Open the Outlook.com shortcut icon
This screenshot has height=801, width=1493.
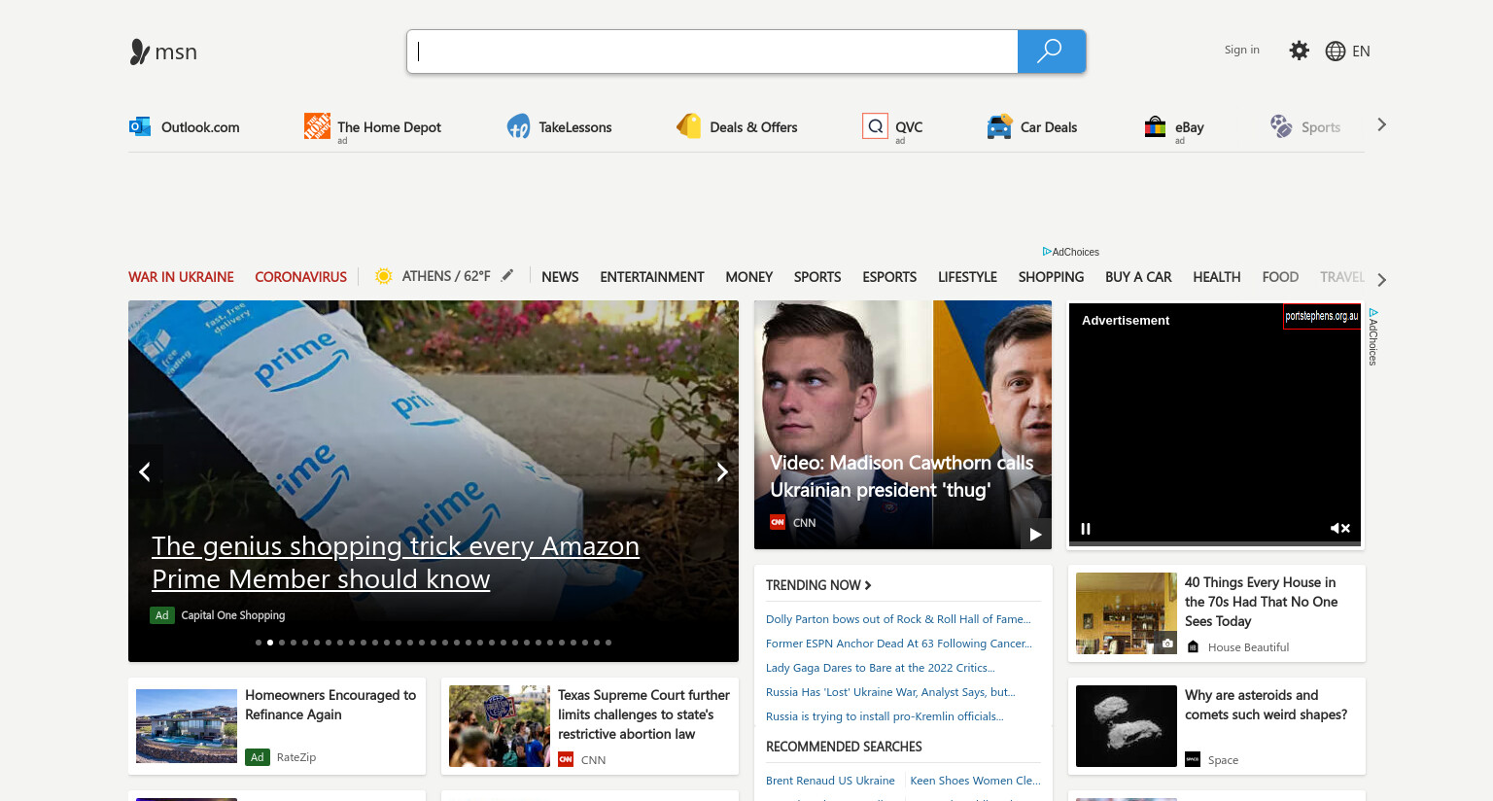click(140, 126)
